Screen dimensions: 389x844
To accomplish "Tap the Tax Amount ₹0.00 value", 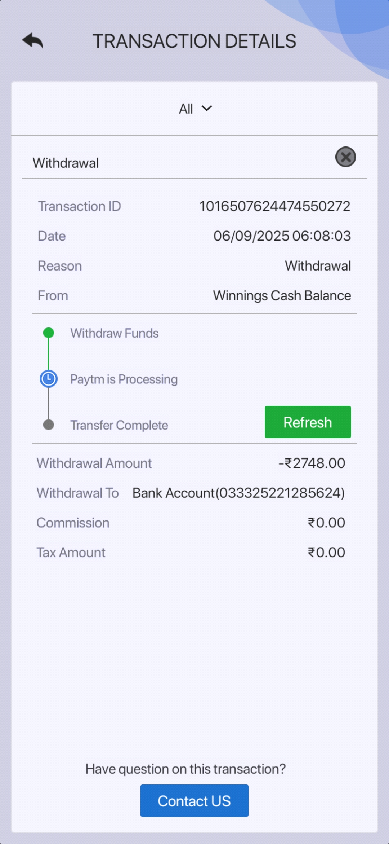I will pos(326,553).
